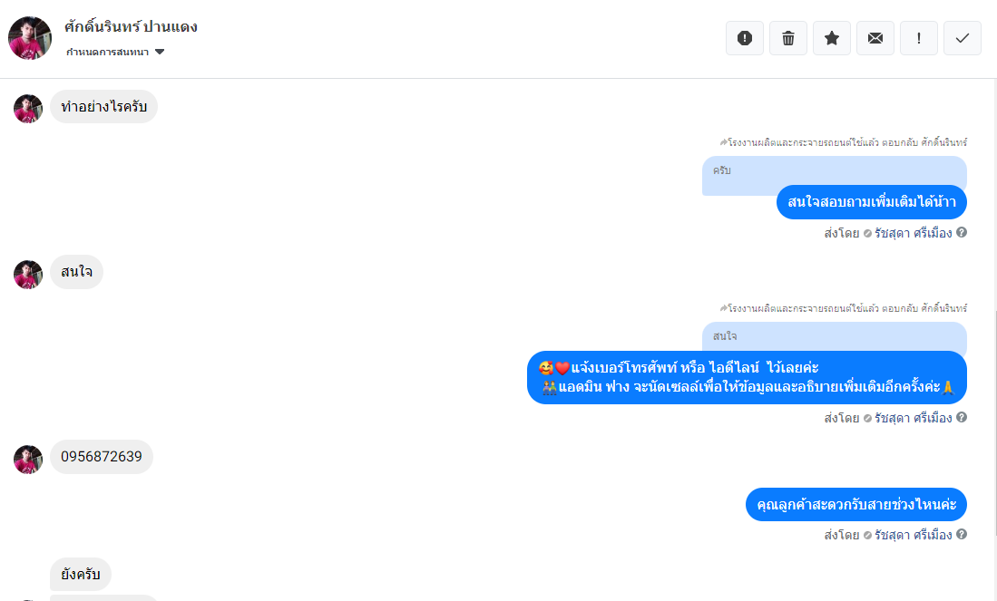Select the phone number message 0956872639
This screenshot has height=601, width=997.
[102, 457]
